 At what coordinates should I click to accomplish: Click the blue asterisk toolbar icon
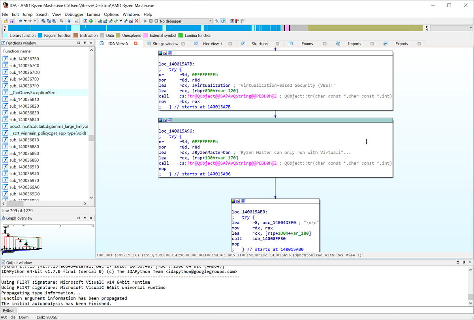[125, 21]
